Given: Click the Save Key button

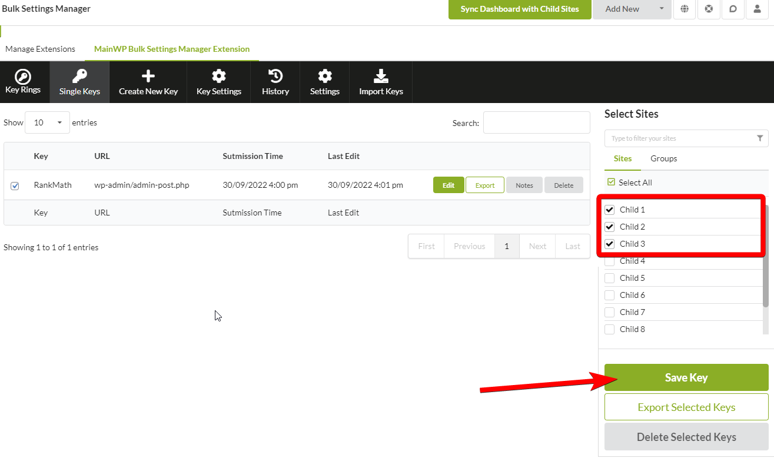Looking at the screenshot, I should [x=686, y=377].
